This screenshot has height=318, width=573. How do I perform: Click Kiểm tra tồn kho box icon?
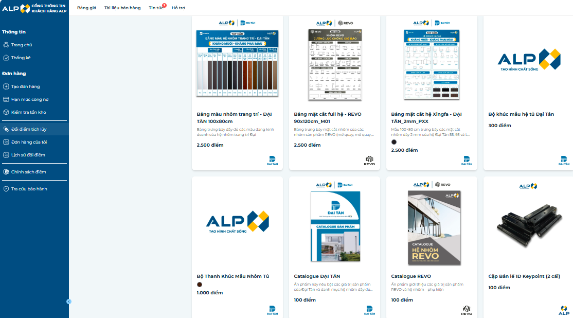[6, 112]
